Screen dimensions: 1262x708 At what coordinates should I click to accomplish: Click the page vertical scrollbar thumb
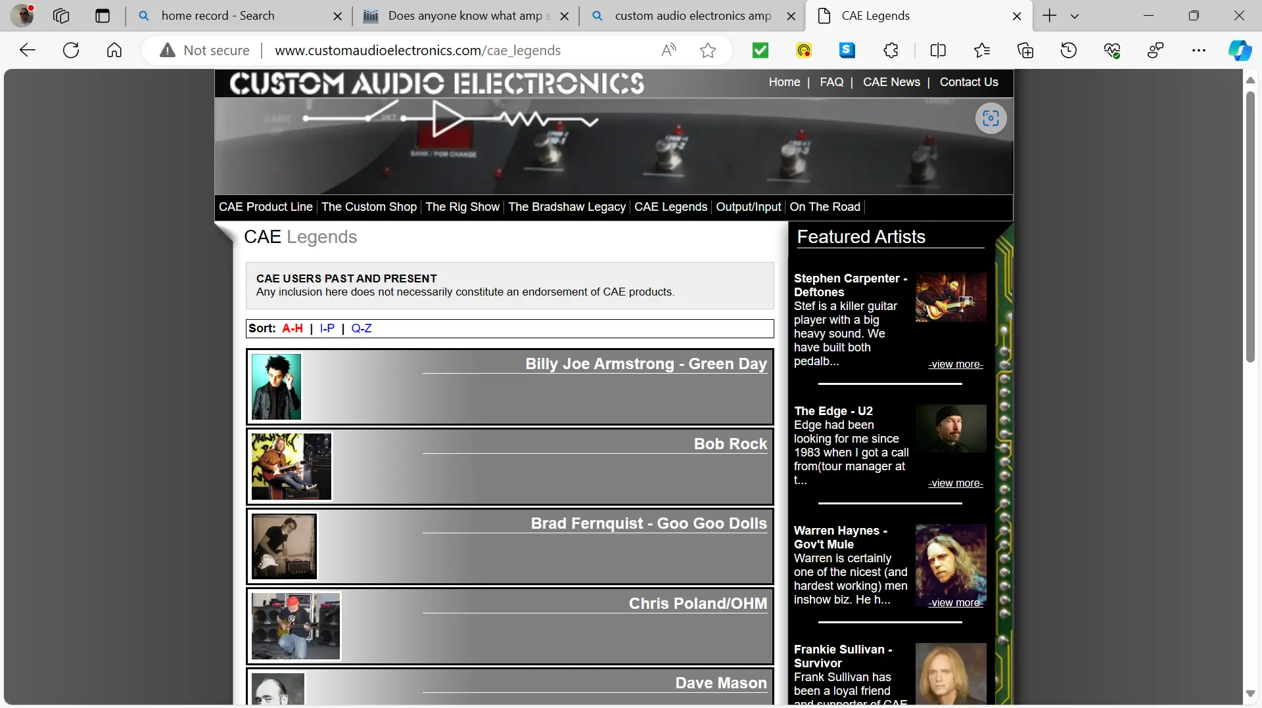point(1250,227)
